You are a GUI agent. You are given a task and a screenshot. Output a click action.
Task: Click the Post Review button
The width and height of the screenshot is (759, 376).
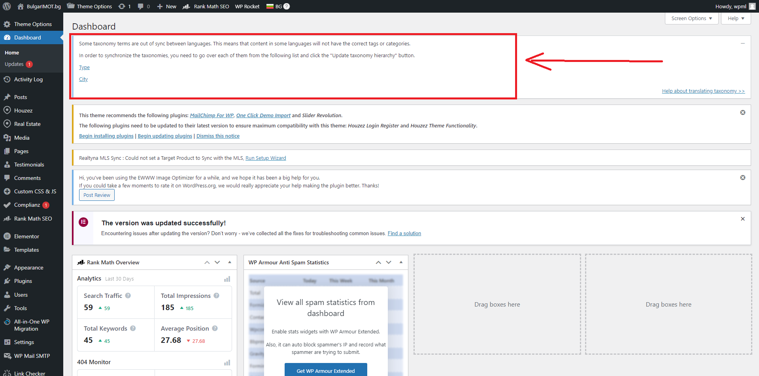[x=97, y=195]
